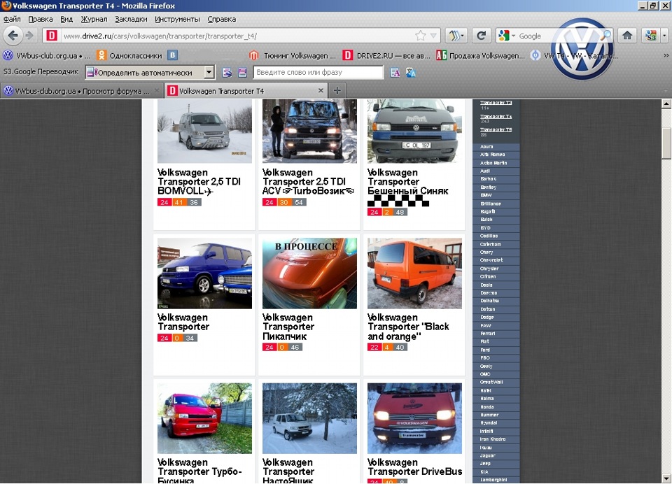Click the second translator icon with striped lines
The image size is (672, 484).
pyautogui.click(x=242, y=72)
